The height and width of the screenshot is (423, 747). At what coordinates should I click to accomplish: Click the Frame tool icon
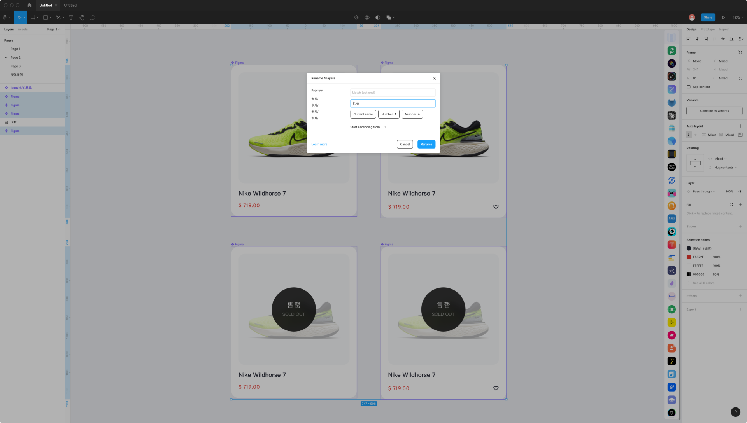[x=33, y=17]
